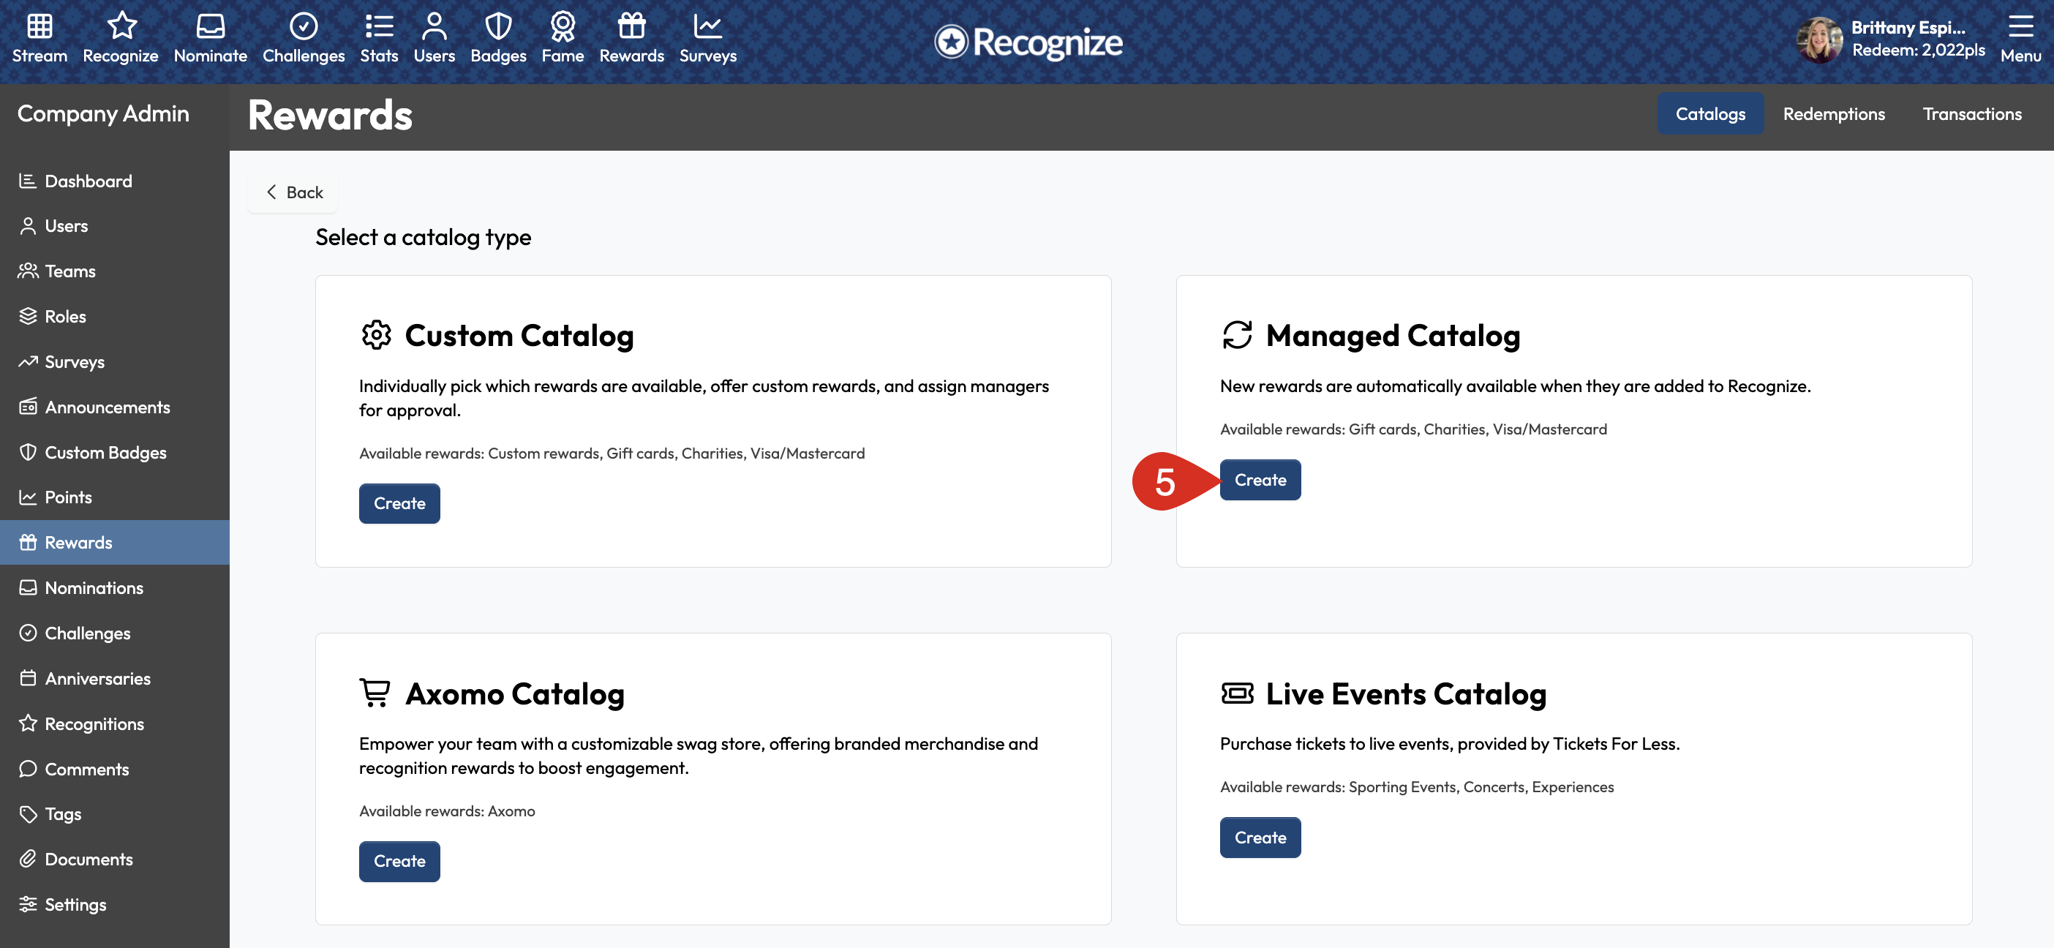Open the hamburger Menu icon
The height and width of the screenshot is (948, 2054).
click(x=2020, y=26)
